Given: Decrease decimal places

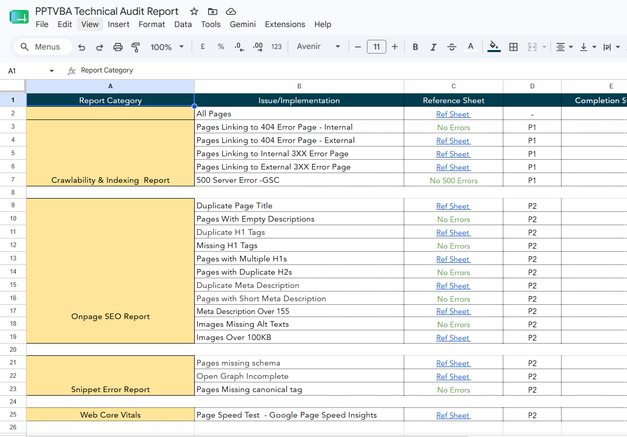Looking at the screenshot, I should click(239, 46).
